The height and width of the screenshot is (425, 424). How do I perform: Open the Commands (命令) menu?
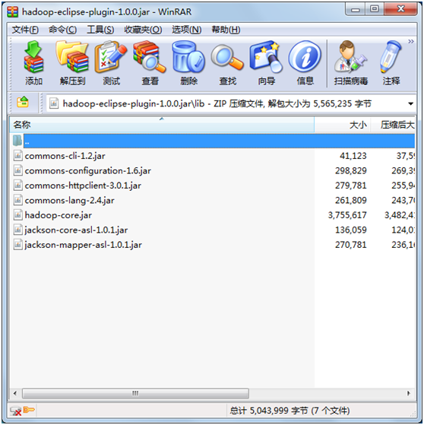coord(62,30)
